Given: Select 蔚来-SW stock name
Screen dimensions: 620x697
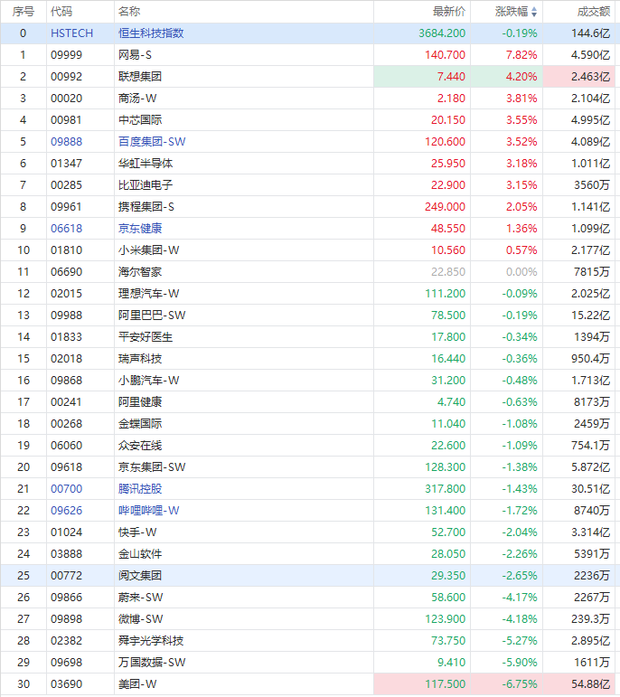Looking at the screenshot, I should 141,598.
